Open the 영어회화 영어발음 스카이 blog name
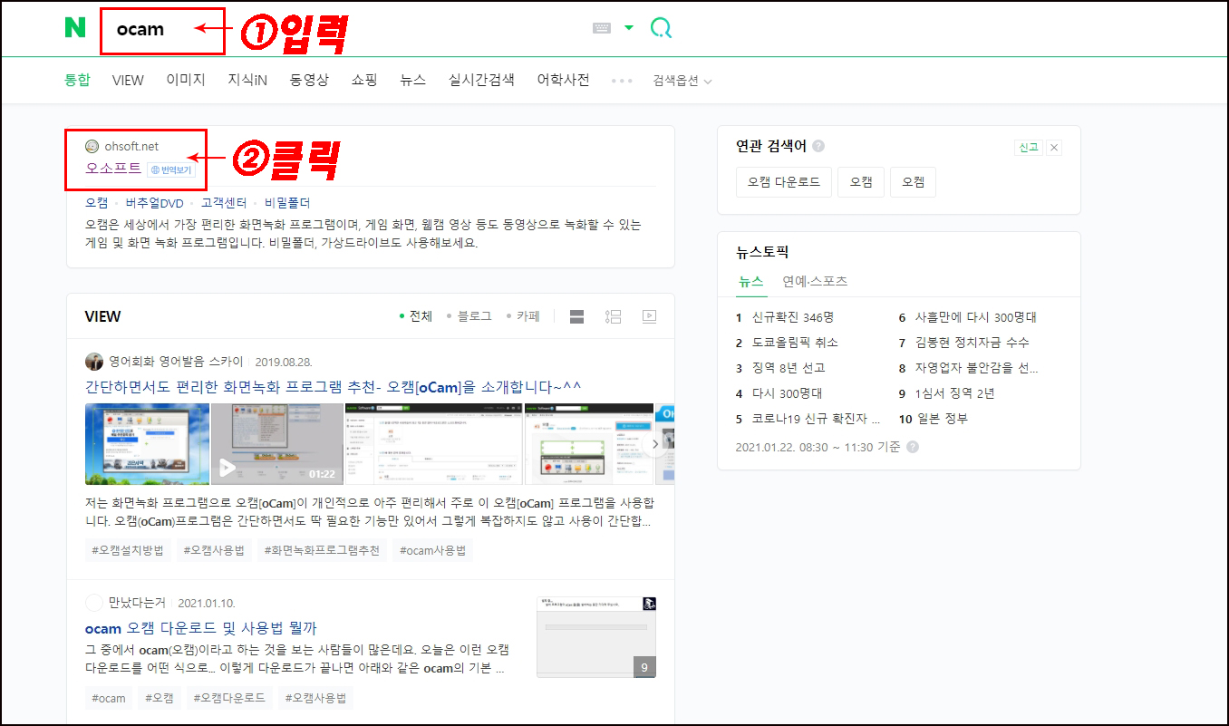Viewport: 1229px width, 726px height. pyautogui.click(x=176, y=362)
